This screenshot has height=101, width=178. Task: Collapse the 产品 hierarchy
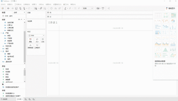[1, 33]
